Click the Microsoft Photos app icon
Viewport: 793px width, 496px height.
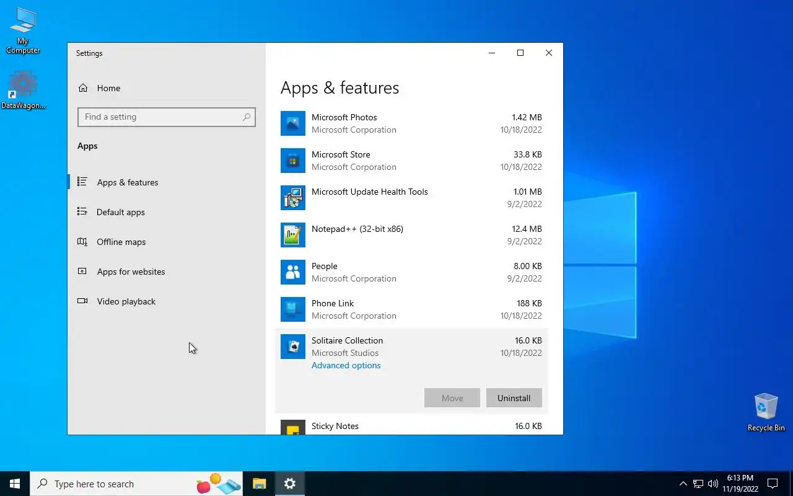(293, 123)
